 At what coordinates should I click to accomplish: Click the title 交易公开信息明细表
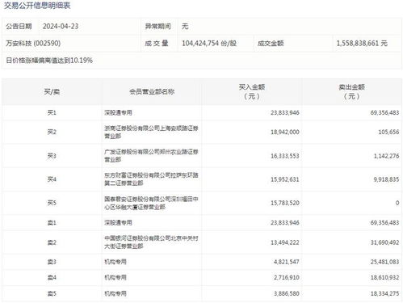click(x=37, y=6)
